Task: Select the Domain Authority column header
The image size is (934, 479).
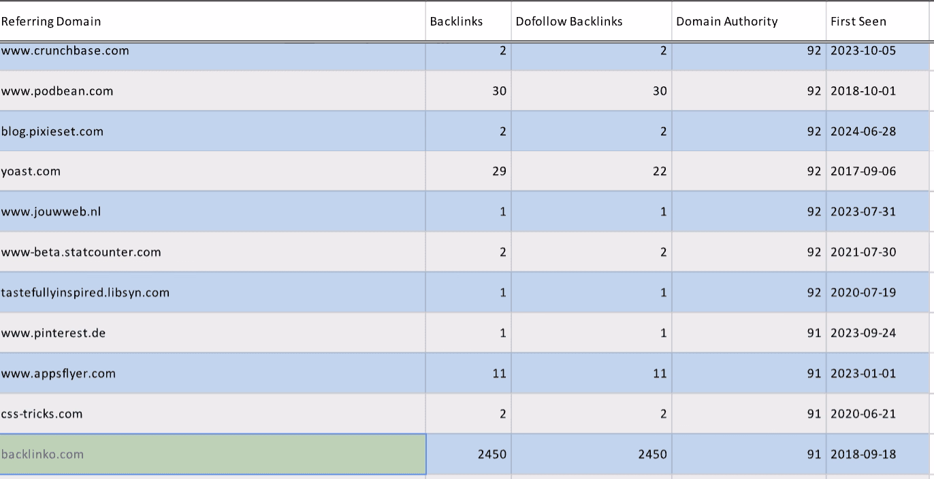Action: 749,21
